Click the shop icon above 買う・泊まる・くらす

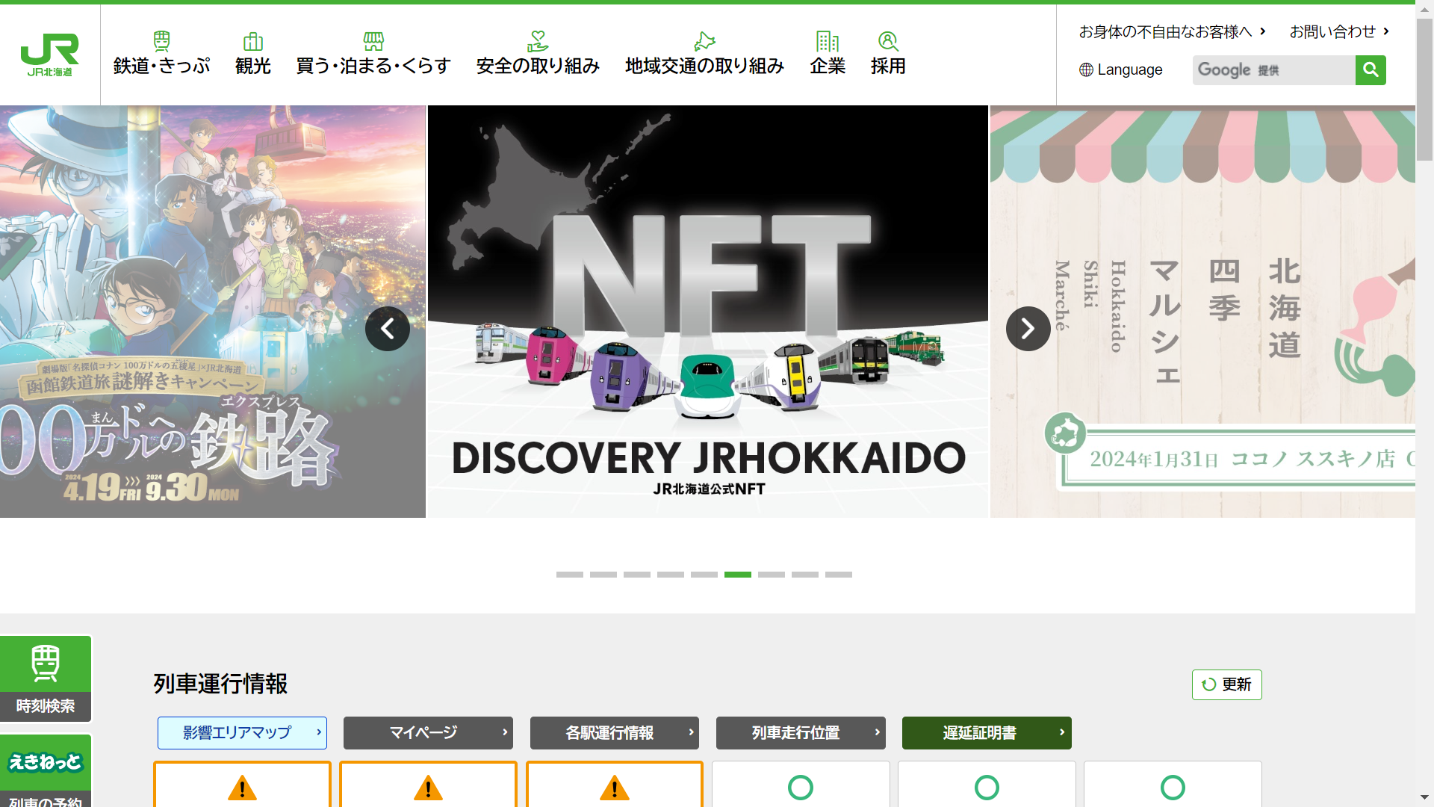[373, 41]
